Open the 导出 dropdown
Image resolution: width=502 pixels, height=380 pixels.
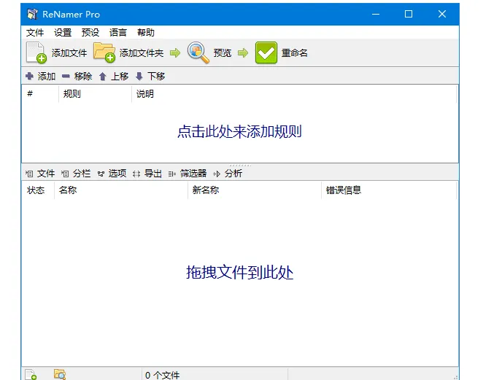[x=147, y=174]
